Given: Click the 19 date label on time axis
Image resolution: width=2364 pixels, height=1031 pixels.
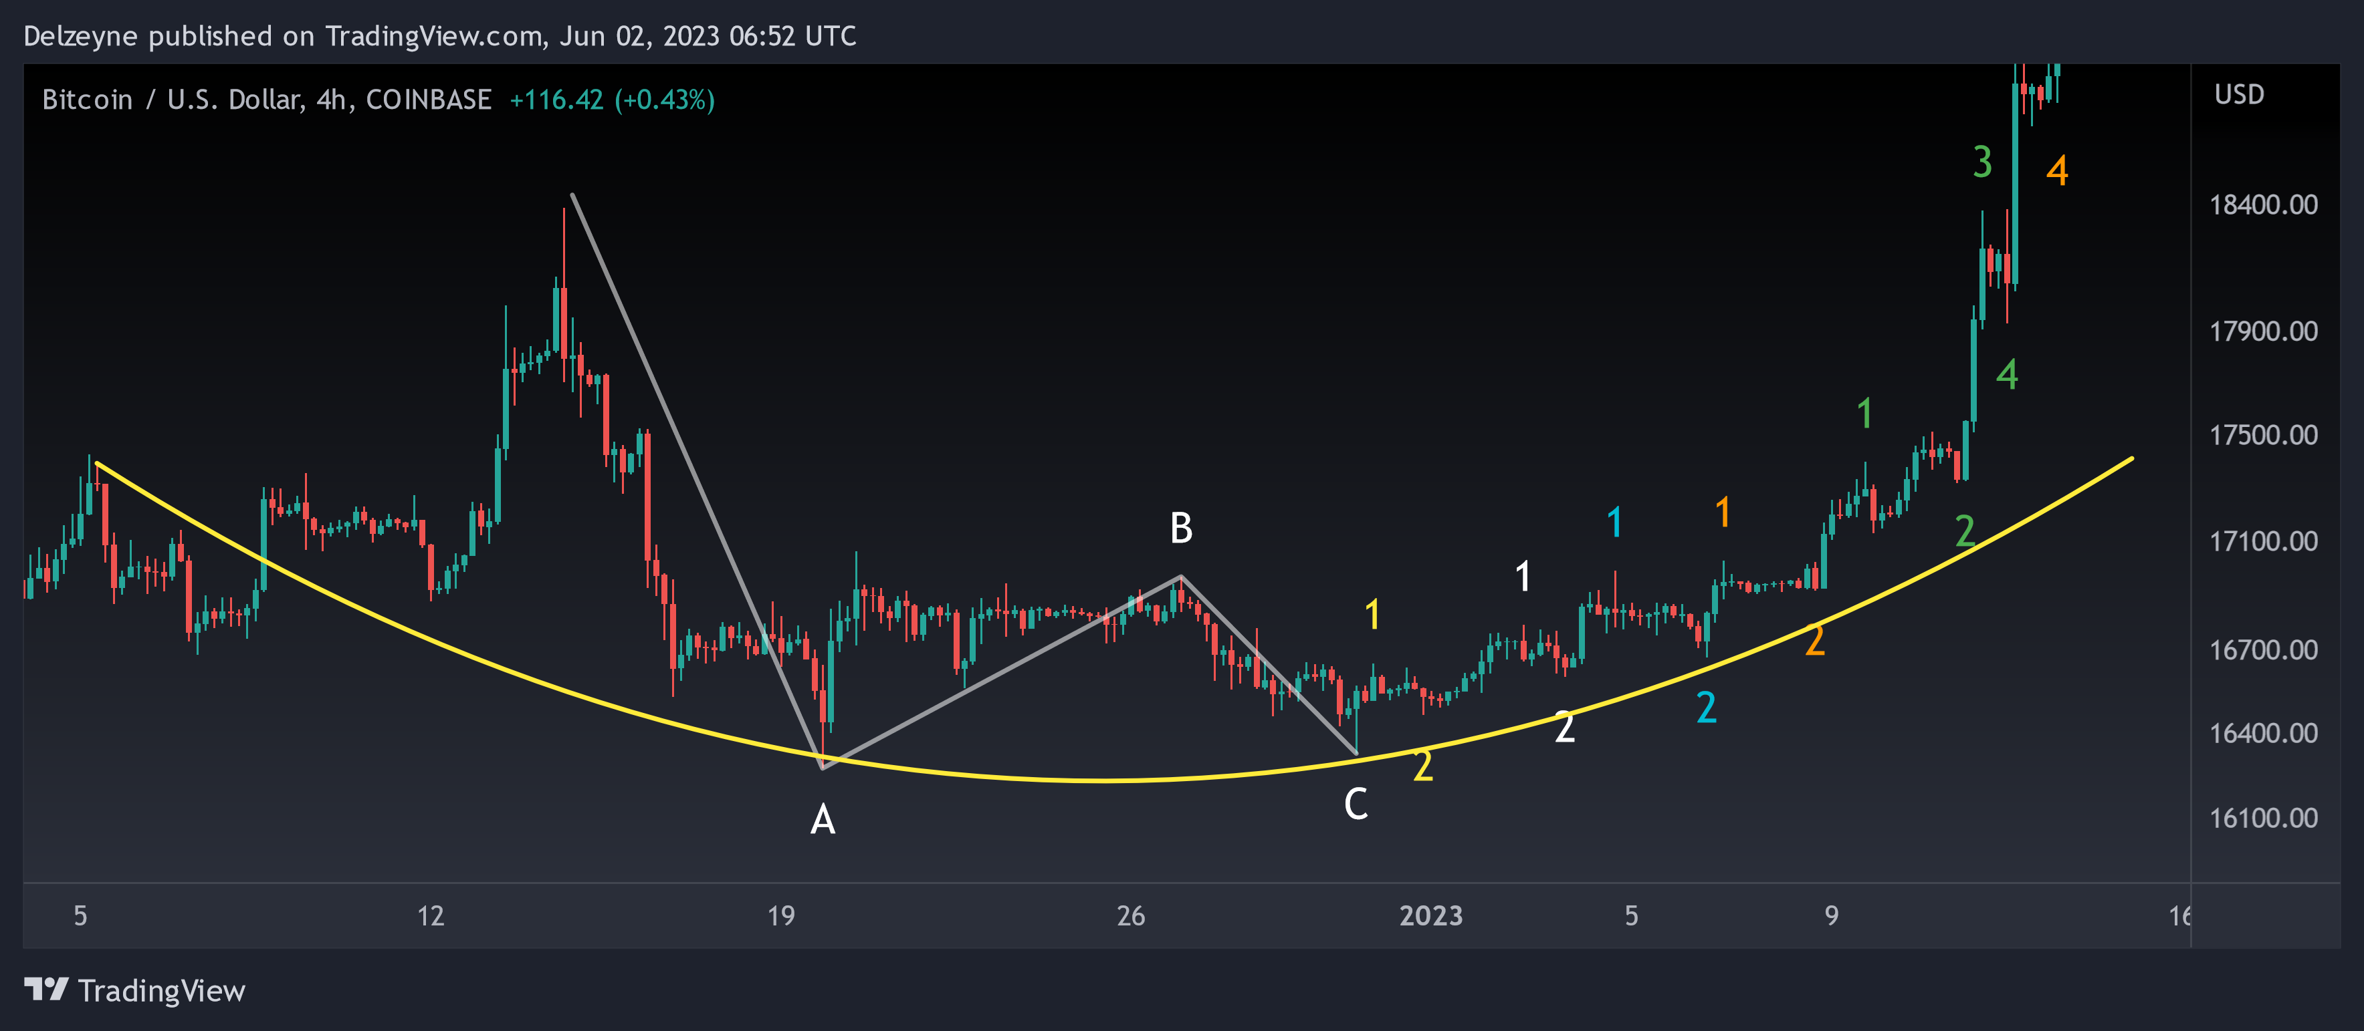Looking at the screenshot, I should [x=781, y=915].
